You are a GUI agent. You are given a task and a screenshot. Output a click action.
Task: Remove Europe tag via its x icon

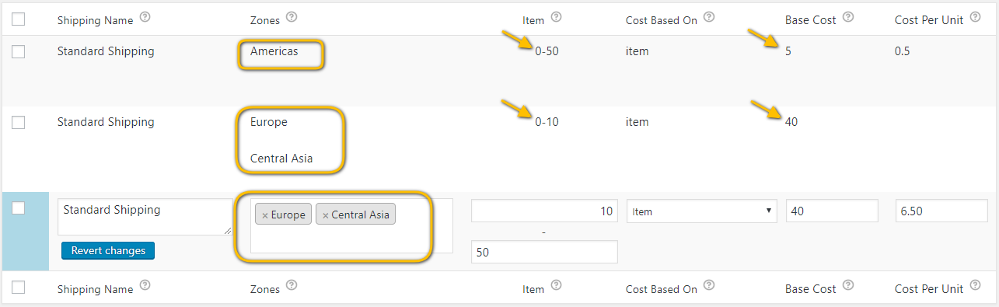[x=265, y=215]
